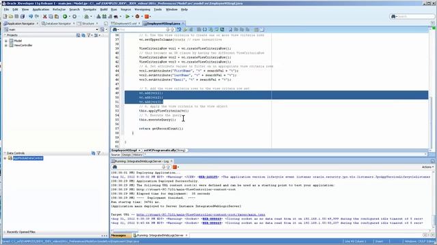Click the Undo arrow icon
Viewport: 437px width, 245px height.
31,16
